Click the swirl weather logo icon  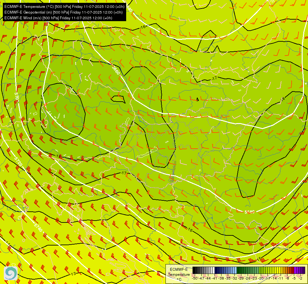coord(11,273)
